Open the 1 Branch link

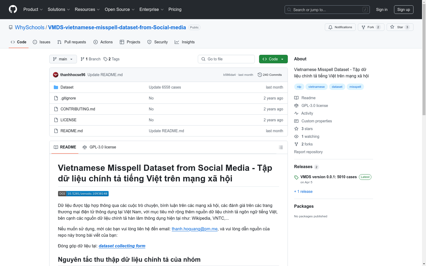click(91, 59)
